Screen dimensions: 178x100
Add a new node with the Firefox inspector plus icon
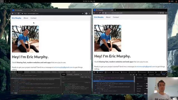[131, 75]
